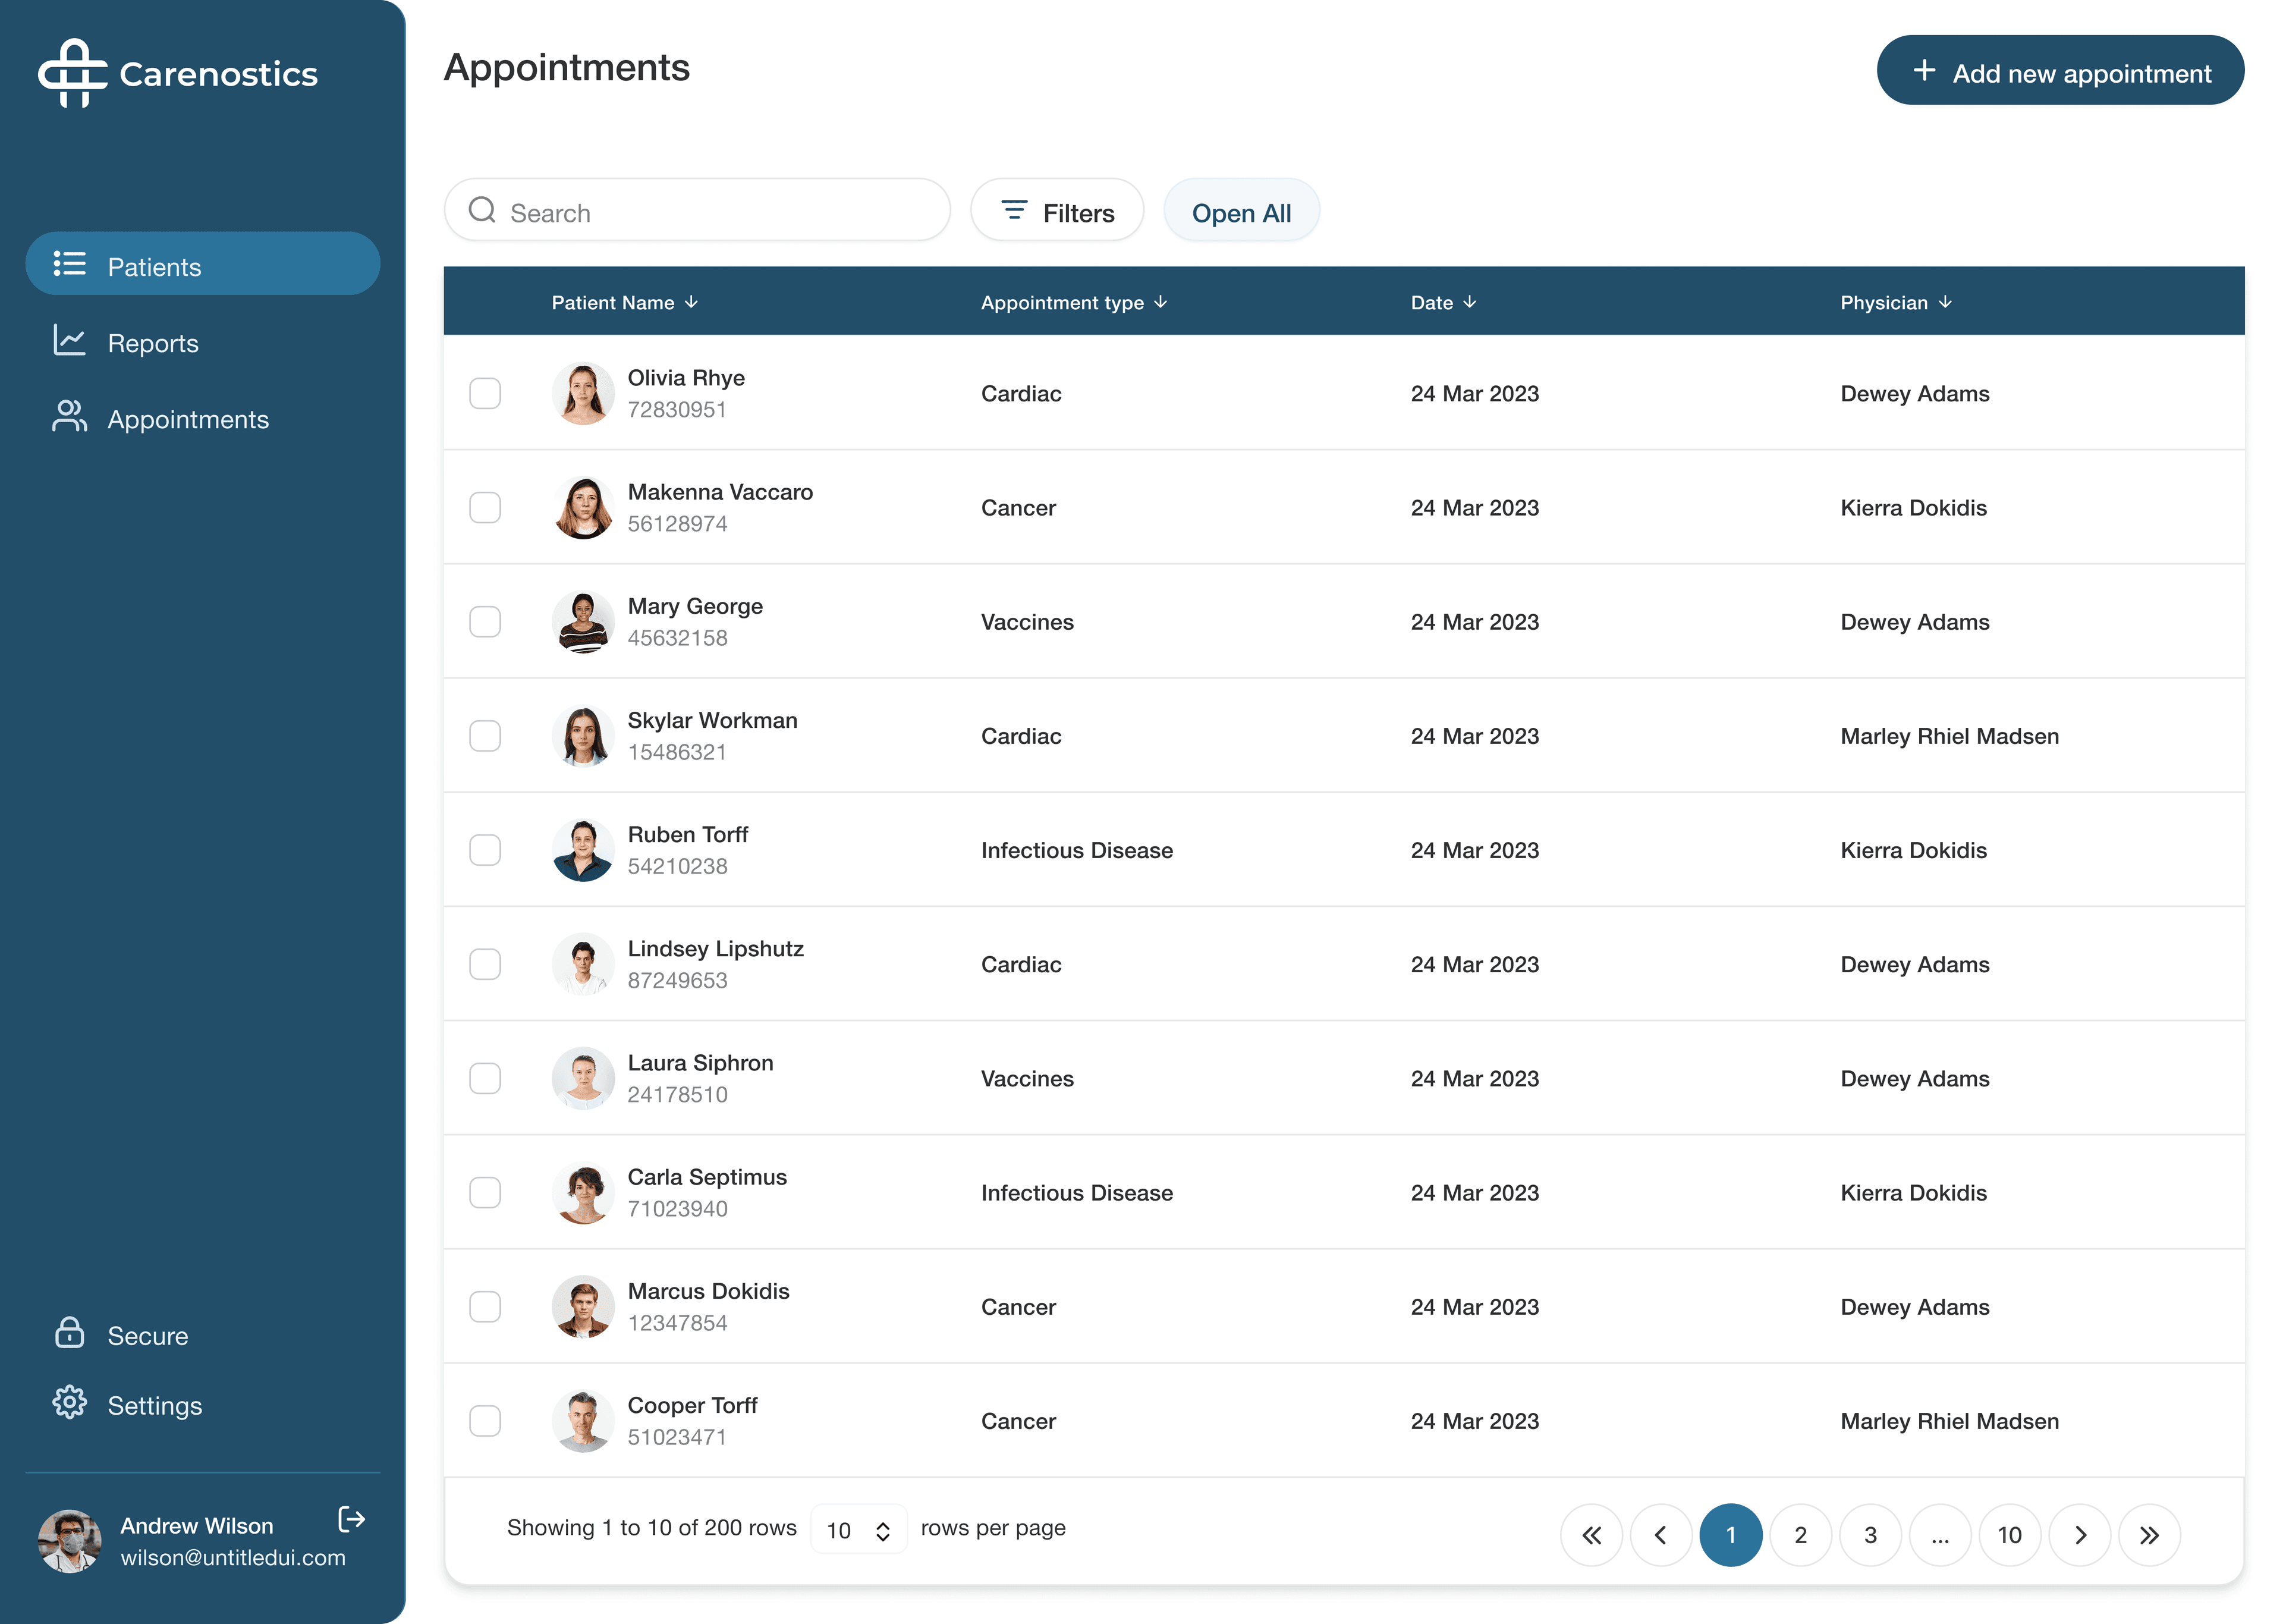This screenshot has height=1624, width=2283.
Task: Go to first page double-arrow icon
Action: (1592, 1534)
